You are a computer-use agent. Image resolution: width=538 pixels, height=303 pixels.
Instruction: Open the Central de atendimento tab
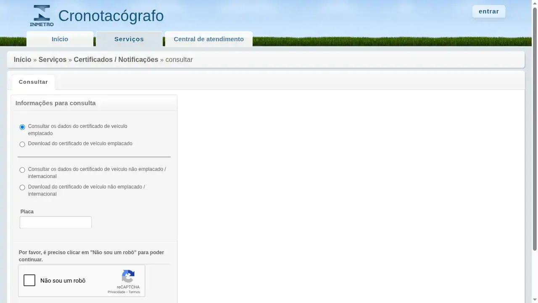[208, 39]
